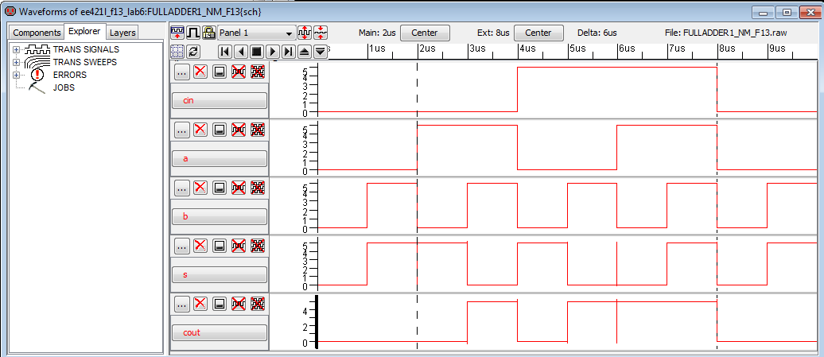Open range options for b panel
Image resolution: width=824 pixels, height=357 pixels.
click(x=182, y=188)
